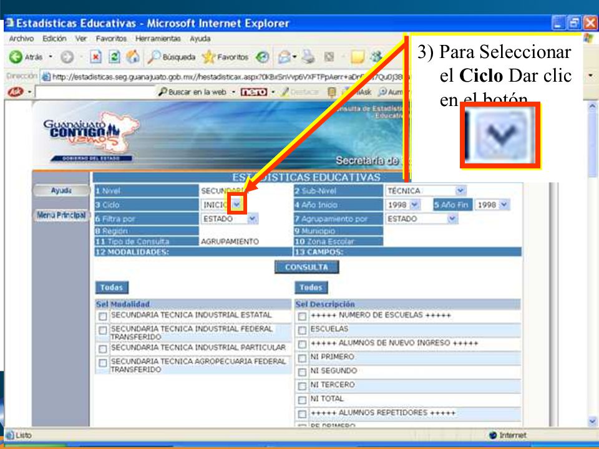599x449 pixels.
Task: Open the History icon in toolbar
Action: point(263,57)
